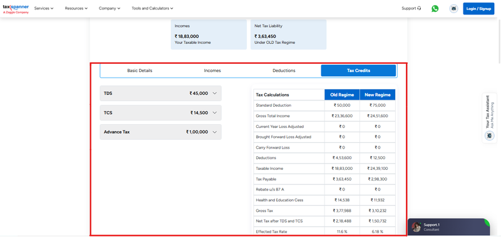Click the TaxSpanner logo
This screenshot has height=237, width=501.
pyautogui.click(x=16, y=9)
